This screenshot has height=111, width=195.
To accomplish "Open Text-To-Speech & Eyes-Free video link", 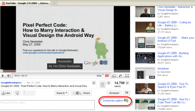I will (x=173, y=85).
